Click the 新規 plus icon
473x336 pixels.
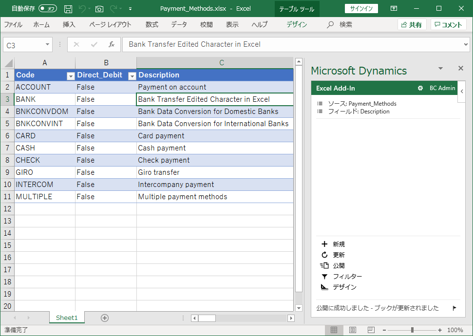pos(324,244)
